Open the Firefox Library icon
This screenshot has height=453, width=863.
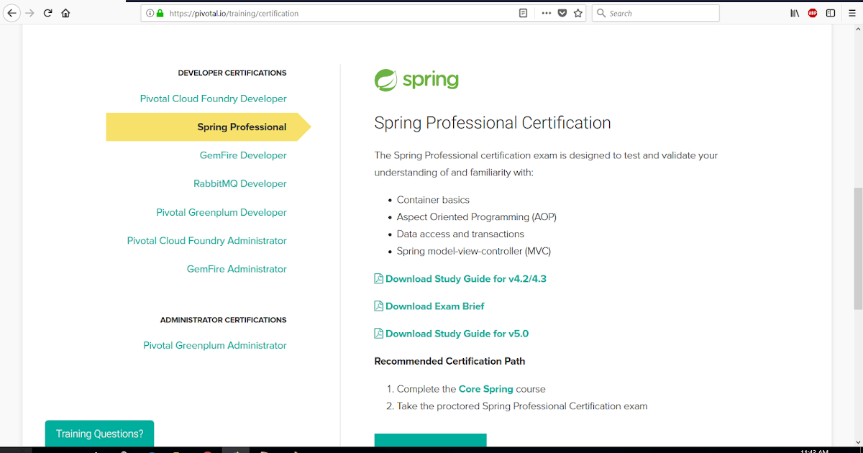[x=793, y=12]
